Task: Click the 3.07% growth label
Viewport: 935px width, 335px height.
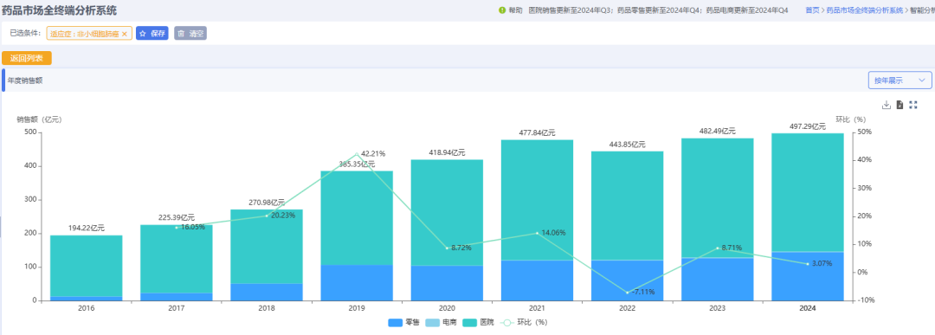Action: coord(822,263)
